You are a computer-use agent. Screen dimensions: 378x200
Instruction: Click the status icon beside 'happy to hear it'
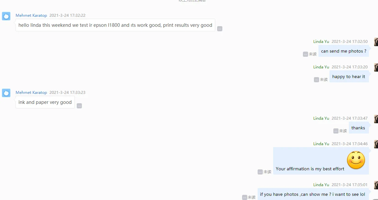(x=317, y=80)
